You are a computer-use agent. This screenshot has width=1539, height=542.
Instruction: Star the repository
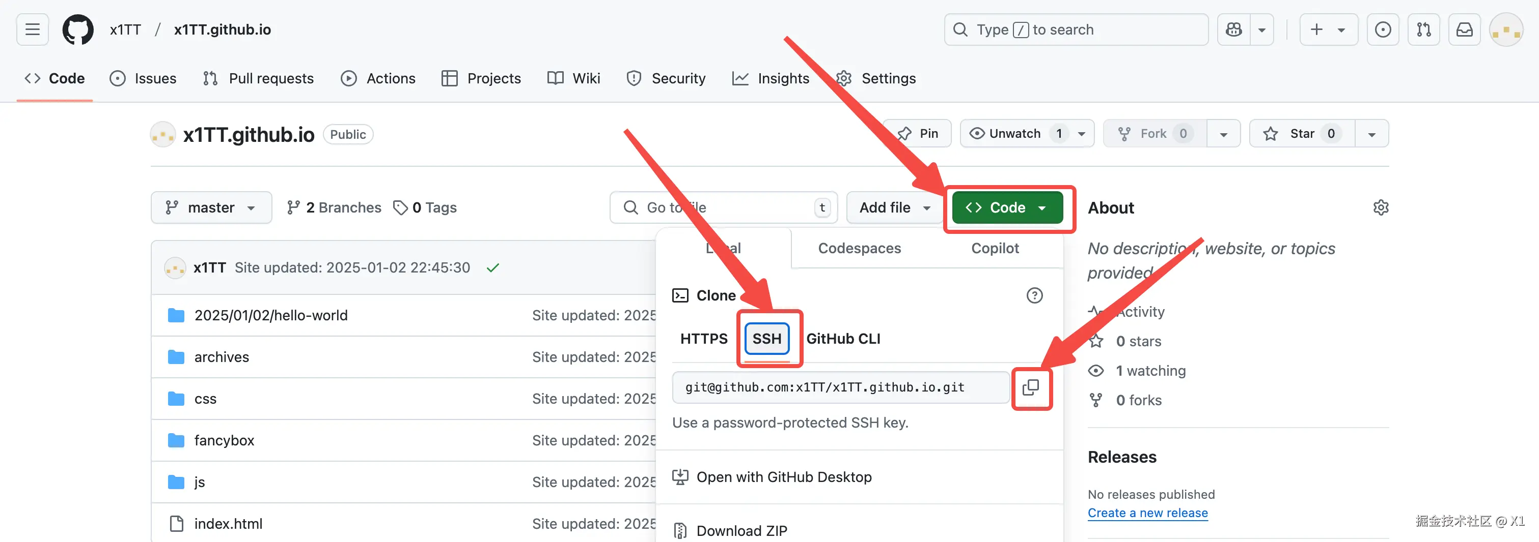click(1302, 134)
